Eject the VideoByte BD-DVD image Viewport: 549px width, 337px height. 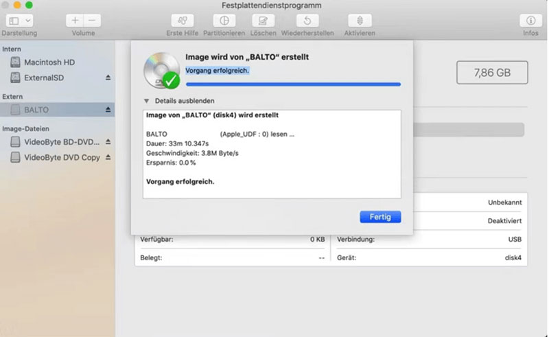coord(108,142)
